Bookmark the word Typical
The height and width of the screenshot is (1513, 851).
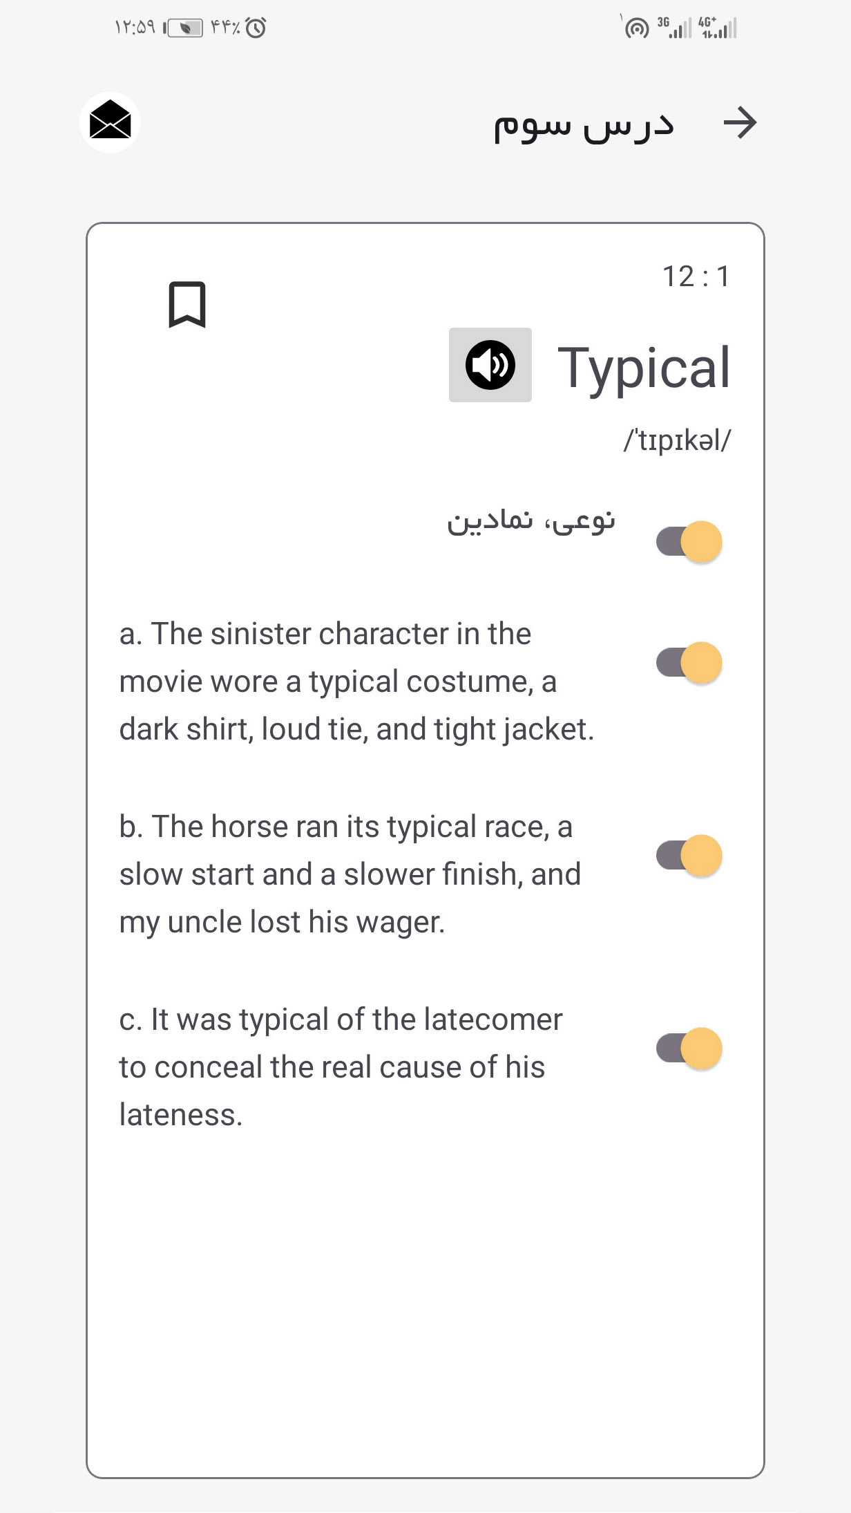(187, 304)
